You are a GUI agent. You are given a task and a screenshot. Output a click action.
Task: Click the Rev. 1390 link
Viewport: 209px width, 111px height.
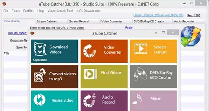coord(194,16)
